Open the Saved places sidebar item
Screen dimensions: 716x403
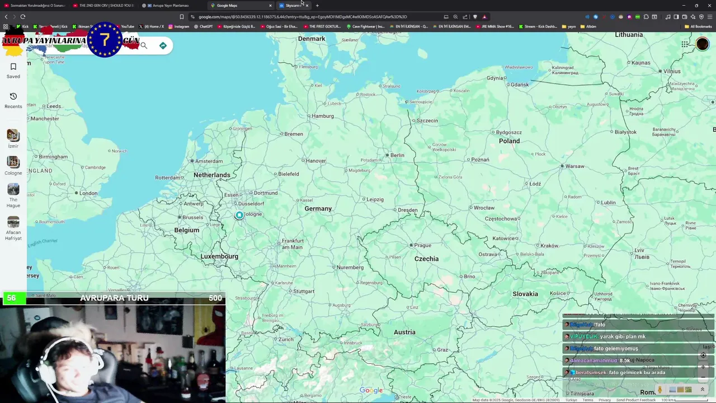pos(13,71)
